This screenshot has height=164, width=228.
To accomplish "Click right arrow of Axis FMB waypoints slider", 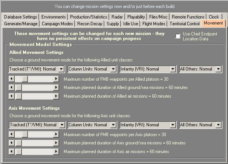I will point(56,134).
